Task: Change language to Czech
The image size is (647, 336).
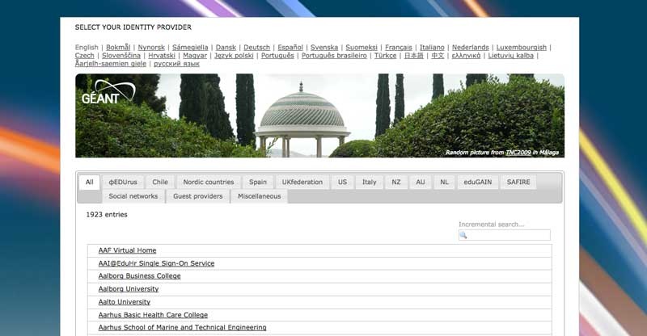Action: 85,56
